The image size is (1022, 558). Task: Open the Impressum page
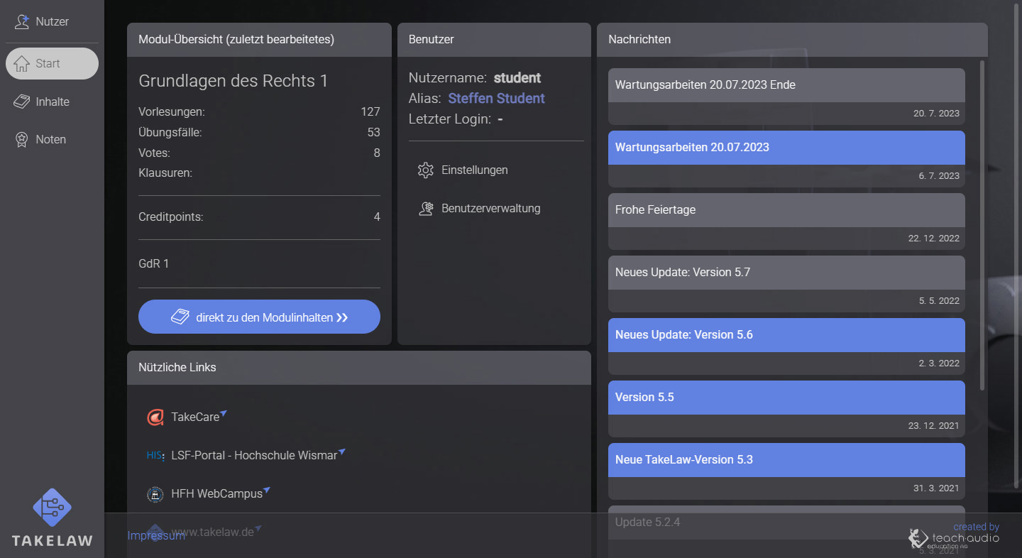point(155,535)
